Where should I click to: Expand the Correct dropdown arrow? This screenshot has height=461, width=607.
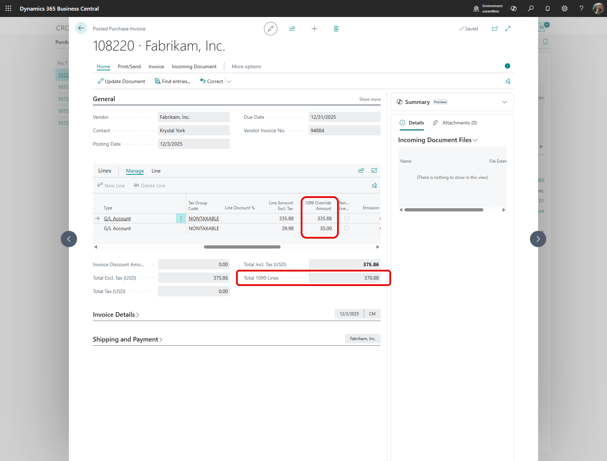[x=229, y=82]
